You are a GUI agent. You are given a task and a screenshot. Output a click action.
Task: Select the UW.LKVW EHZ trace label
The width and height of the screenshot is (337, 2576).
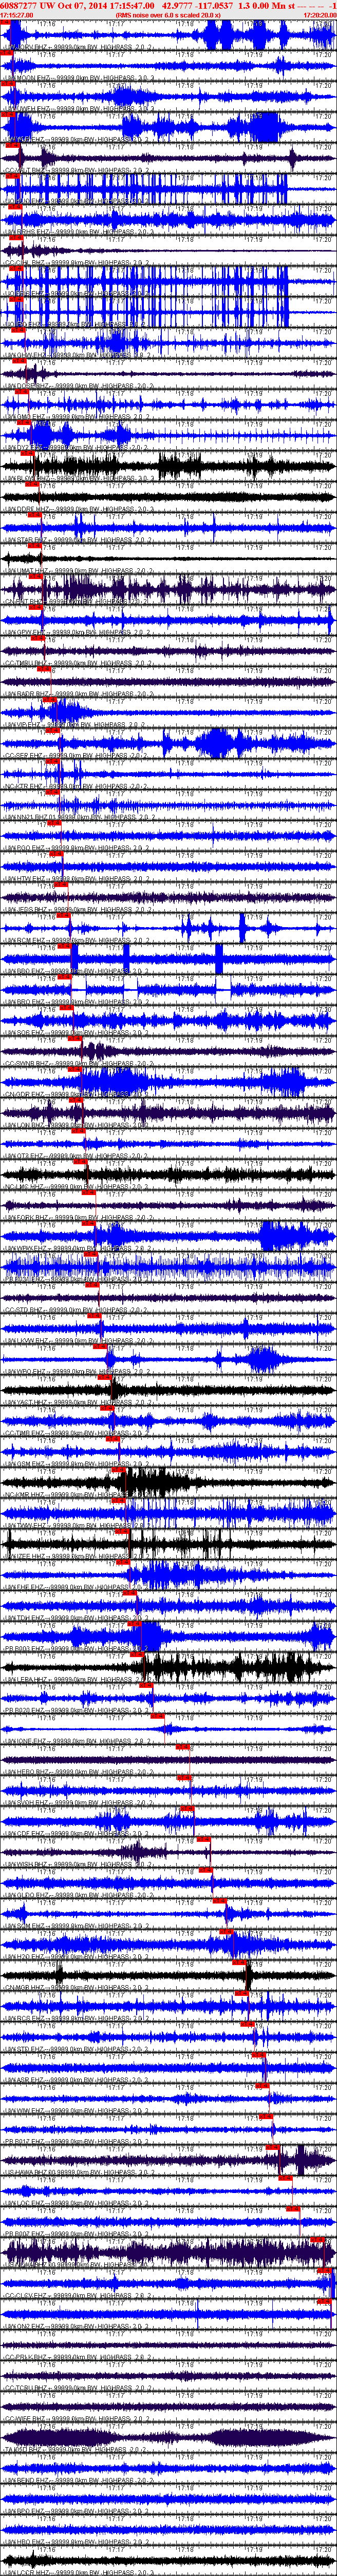[78, 1340]
